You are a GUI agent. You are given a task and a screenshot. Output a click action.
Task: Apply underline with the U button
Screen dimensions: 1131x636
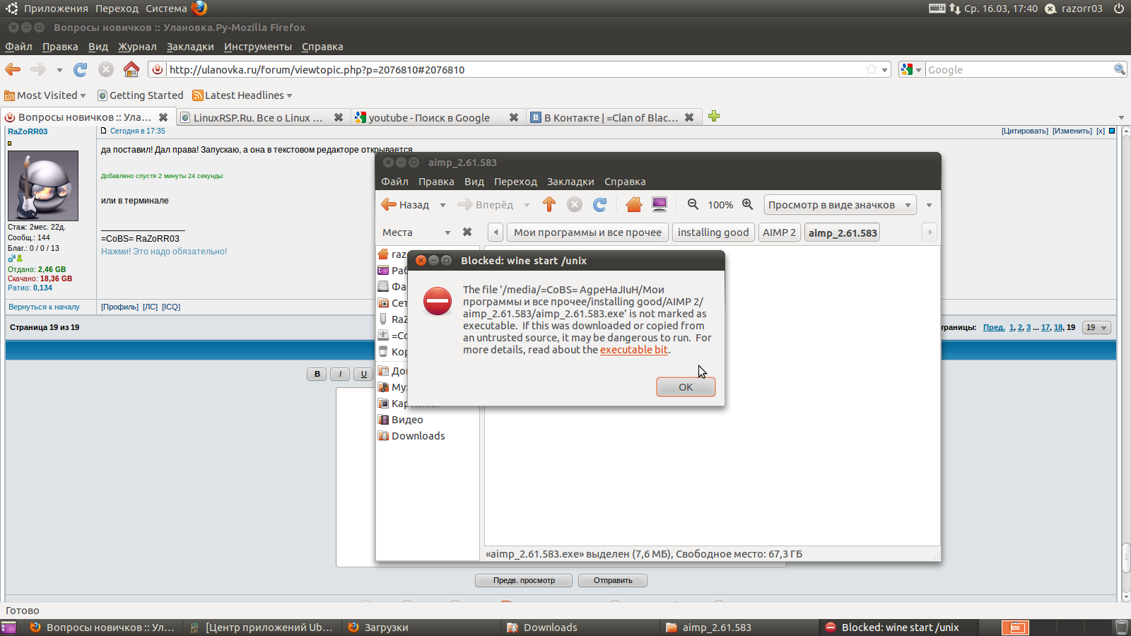pos(363,375)
